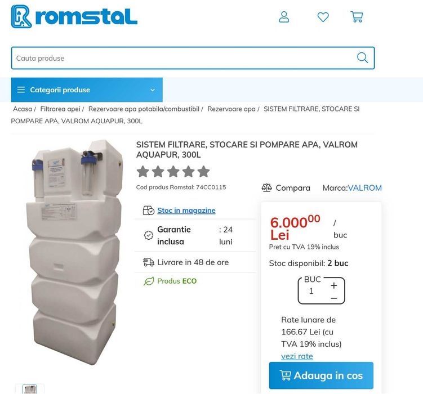The width and height of the screenshot is (423, 394).
Task: Focus the Cauta produse search field
Action: pyautogui.click(x=184, y=58)
